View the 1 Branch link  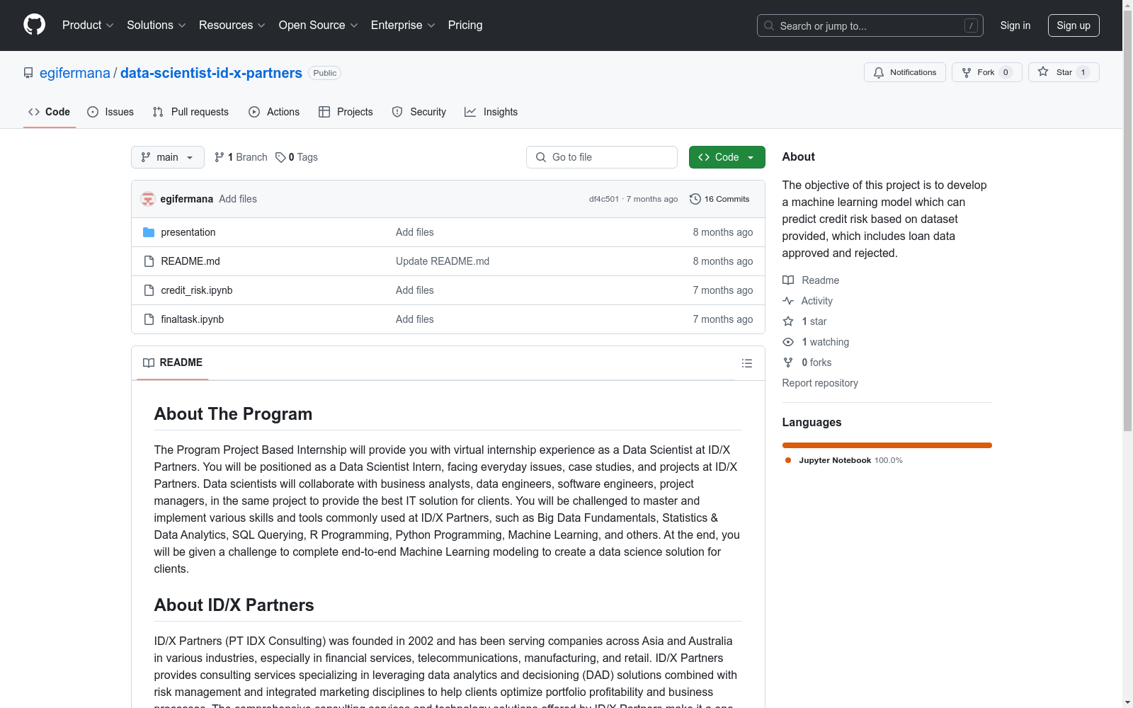(x=241, y=157)
